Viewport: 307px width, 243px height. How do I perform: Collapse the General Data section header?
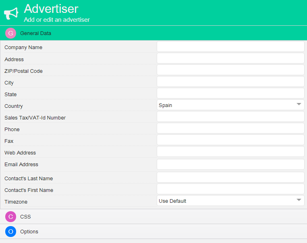point(35,33)
